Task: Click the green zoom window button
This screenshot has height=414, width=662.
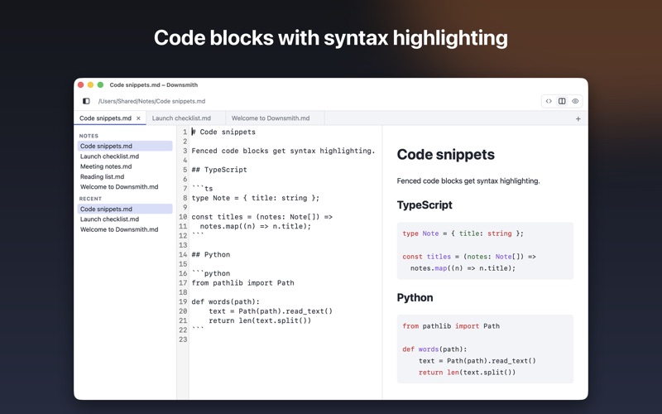Action: 100,85
